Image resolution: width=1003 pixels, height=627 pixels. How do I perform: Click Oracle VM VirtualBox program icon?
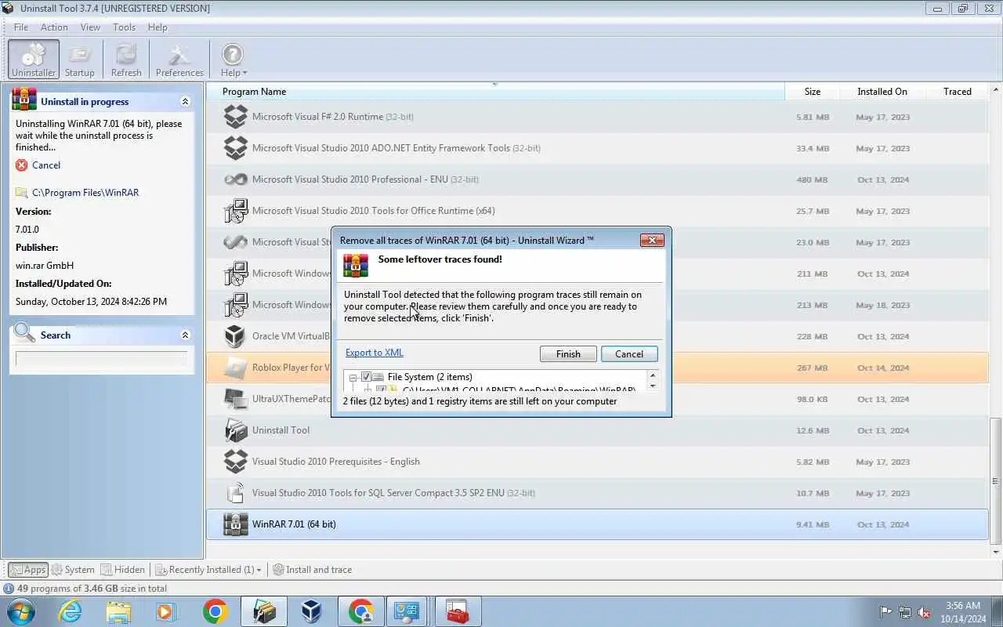pos(235,336)
